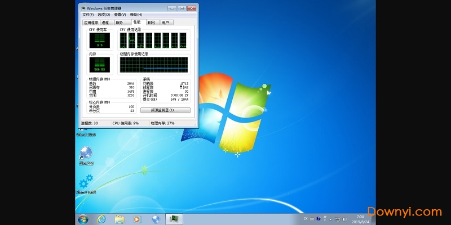This screenshot has height=225, width=451.
Task: Close the Task Manager window
Action: 191,8
